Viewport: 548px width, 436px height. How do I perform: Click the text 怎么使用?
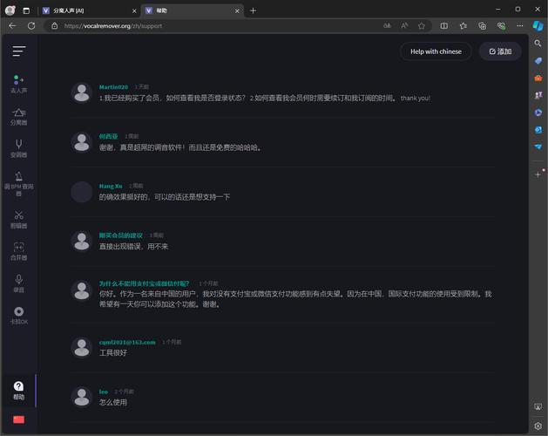point(113,402)
